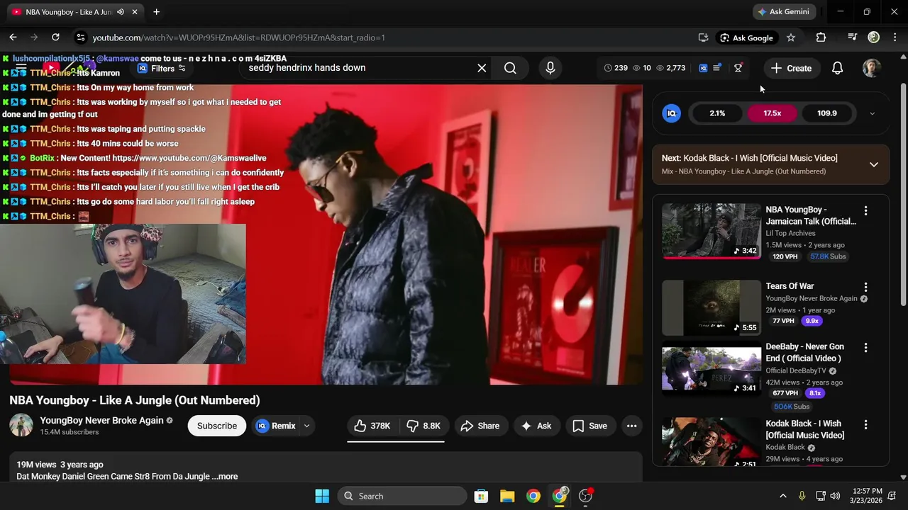Reload the page
The width and height of the screenshot is (908, 510).
click(x=55, y=38)
